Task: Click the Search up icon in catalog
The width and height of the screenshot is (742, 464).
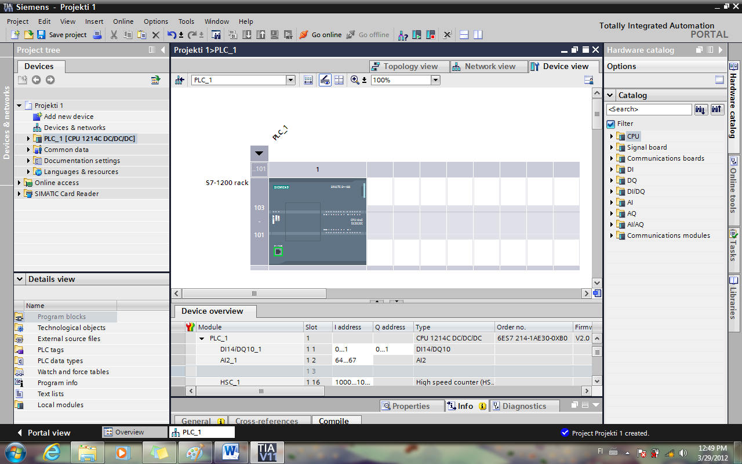Action: [x=717, y=109]
